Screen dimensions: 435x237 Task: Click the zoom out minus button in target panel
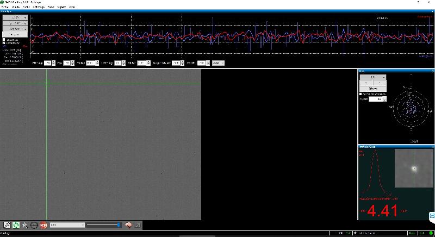pyautogui.click(x=366, y=83)
